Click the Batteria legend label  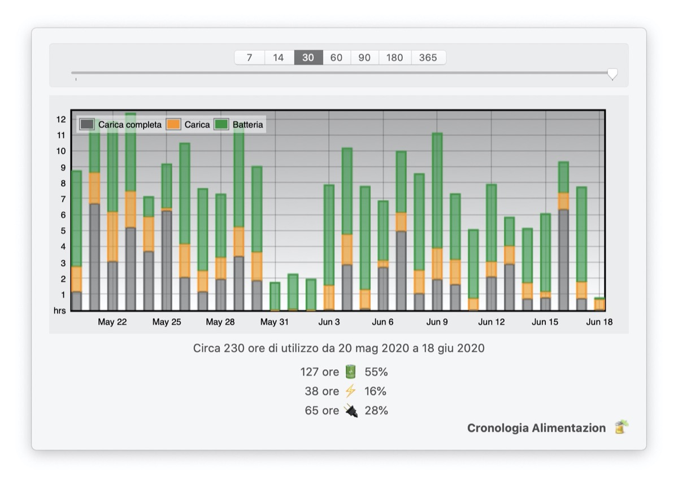248,124
